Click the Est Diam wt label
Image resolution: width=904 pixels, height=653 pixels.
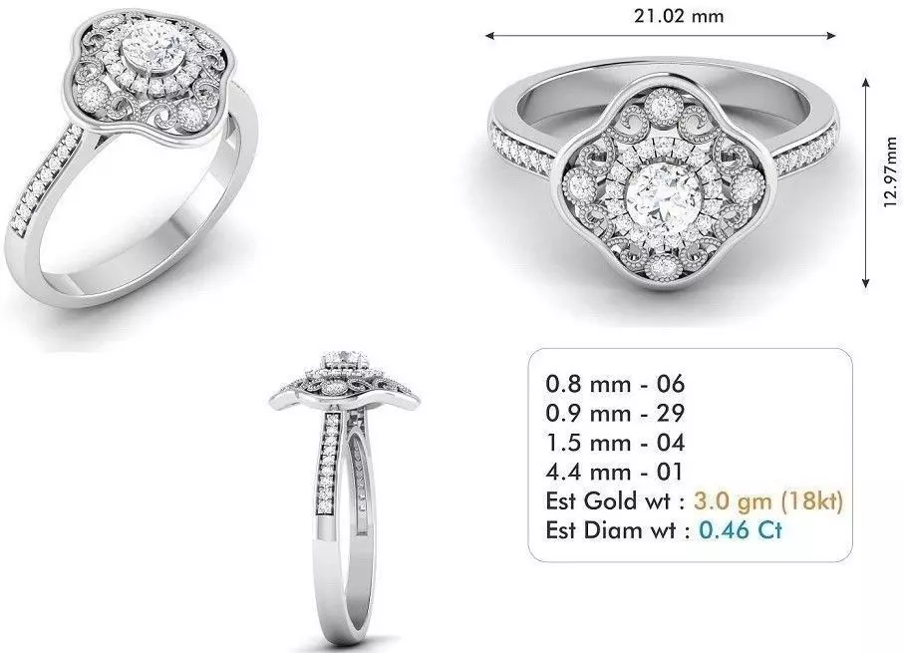[x=618, y=530]
